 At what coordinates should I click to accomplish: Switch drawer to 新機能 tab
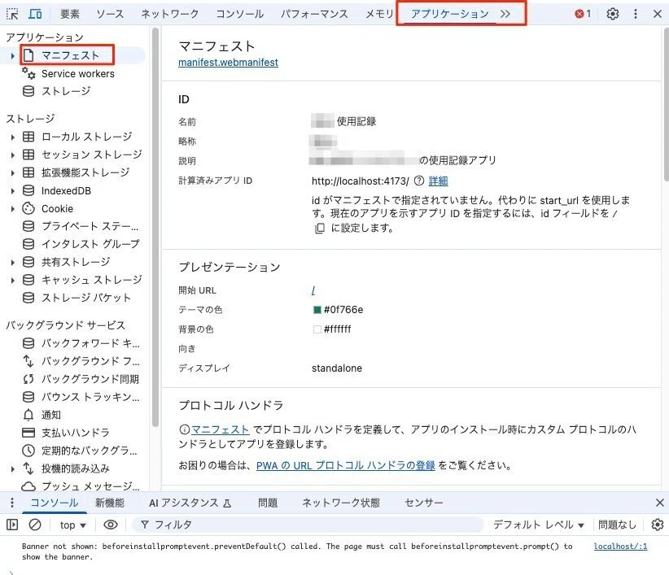click(x=110, y=503)
